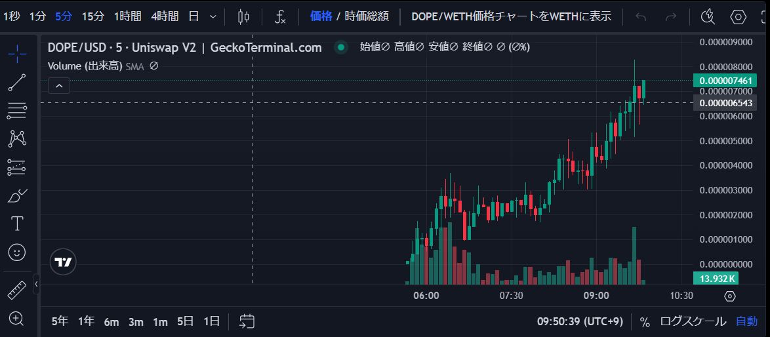This screenshot has height=337, width=770.
Task: Click the 0.000005000 price axis label
Action: point(726,141)
